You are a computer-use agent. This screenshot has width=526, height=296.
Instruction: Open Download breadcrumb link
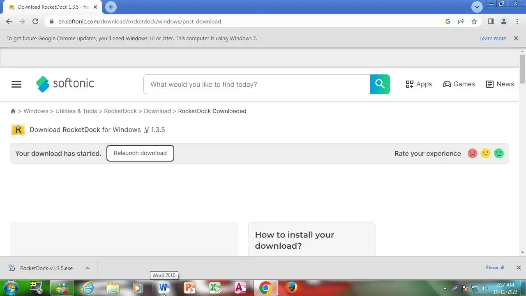coord(157,111)
